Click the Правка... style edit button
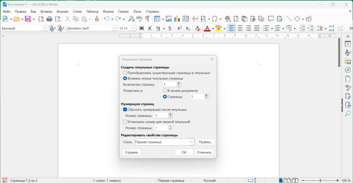This screenshot has width=353, height=183. coord(205,142)
